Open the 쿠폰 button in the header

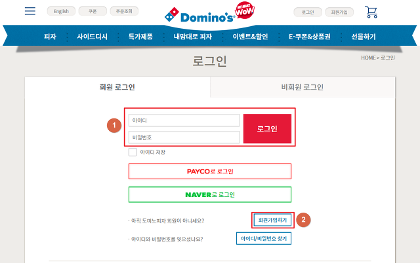93,11
